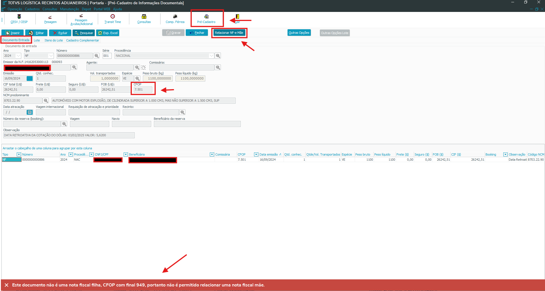Open the Cadastros menu
The image size is (545, 291).
pyautogui.click(x=32, y=9)
